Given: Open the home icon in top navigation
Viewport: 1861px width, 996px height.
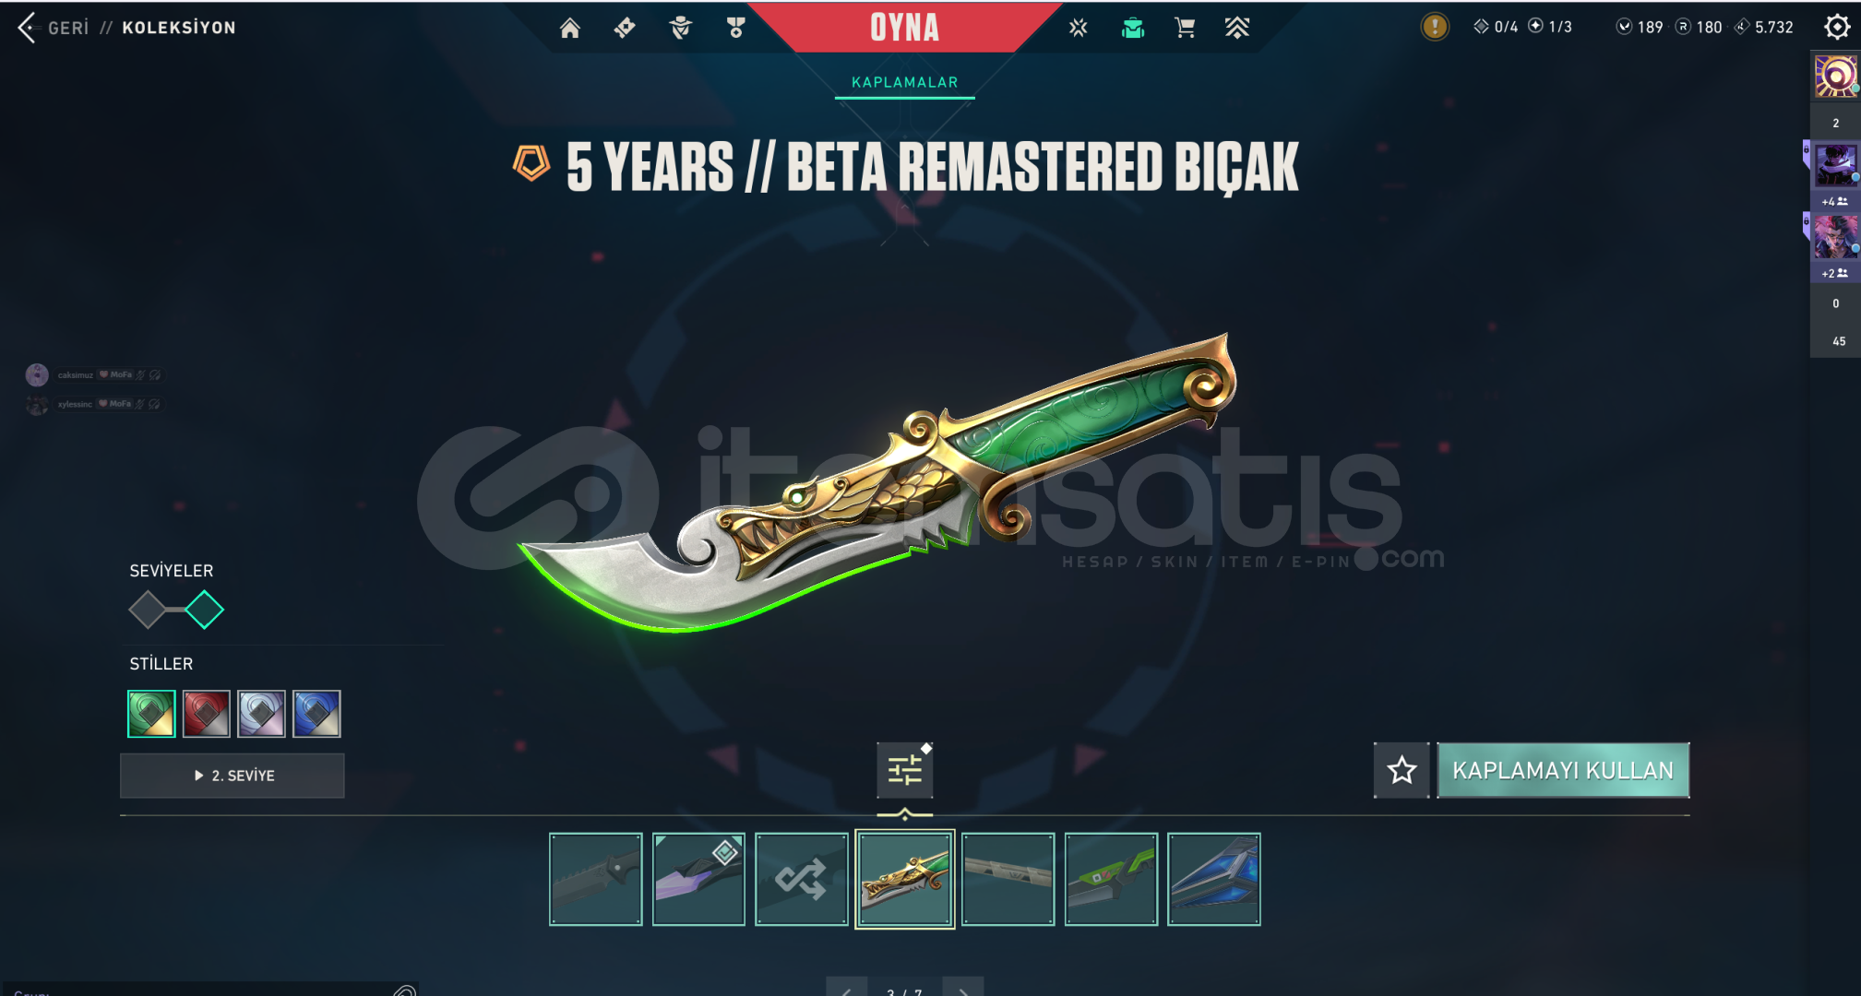Looking at the screenshot, I should pos(570,28).
